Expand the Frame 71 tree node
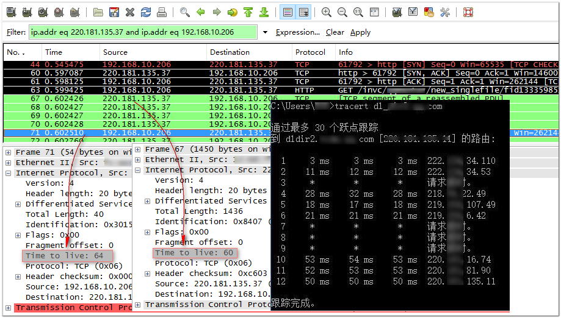 click(x=8, y=152)
